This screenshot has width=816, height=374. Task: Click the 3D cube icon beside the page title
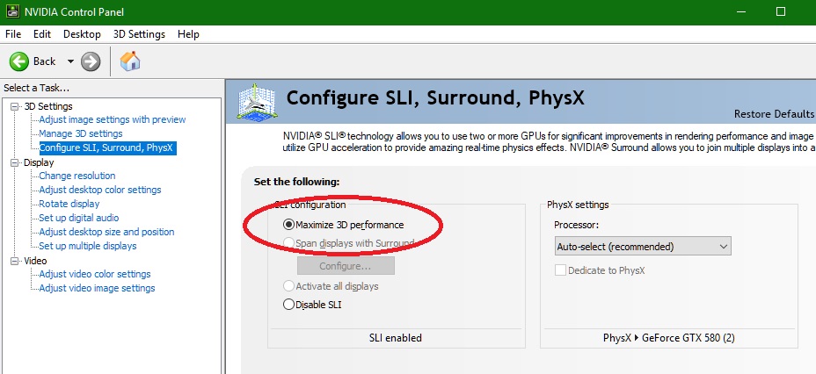click(x=258, y=101)
